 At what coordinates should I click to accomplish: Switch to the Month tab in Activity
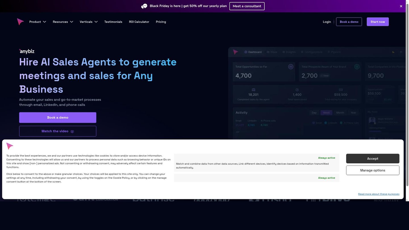(340, 112)
